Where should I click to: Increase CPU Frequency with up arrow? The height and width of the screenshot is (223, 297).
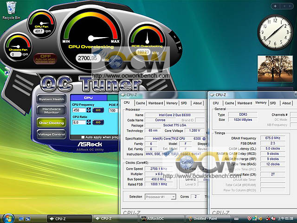click(x=89, y=109)
